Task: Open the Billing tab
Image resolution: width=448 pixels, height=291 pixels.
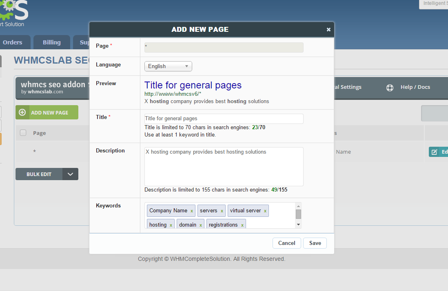Action: click(x=52, y=42)
